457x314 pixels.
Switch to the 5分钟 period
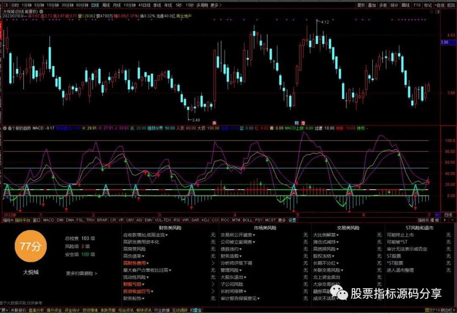click(x=39, y=5)
